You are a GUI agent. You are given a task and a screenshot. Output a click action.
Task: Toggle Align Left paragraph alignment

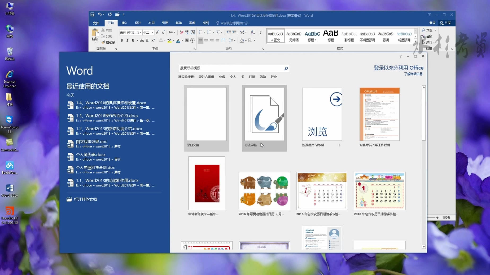[x=200, y=40]
